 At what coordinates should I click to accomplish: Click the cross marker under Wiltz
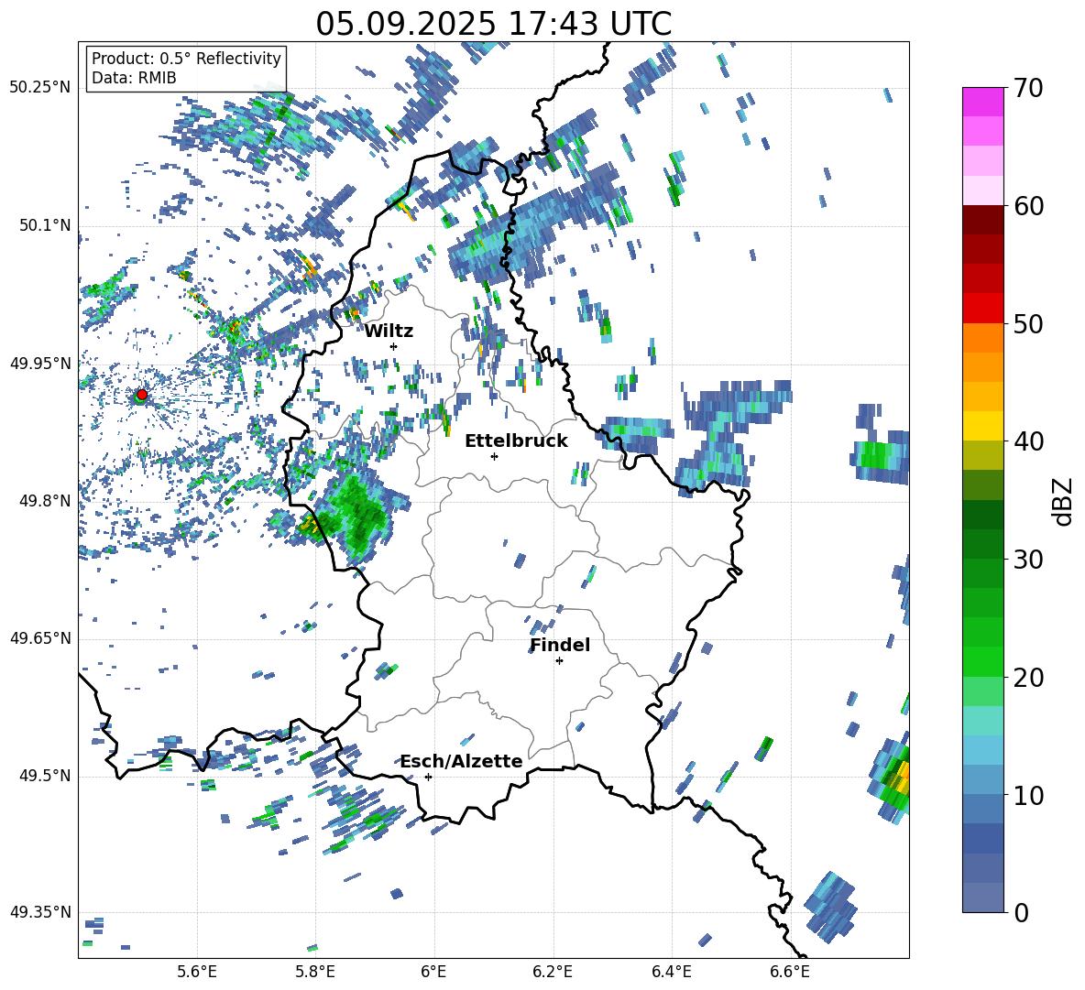[x=394, y=346]
